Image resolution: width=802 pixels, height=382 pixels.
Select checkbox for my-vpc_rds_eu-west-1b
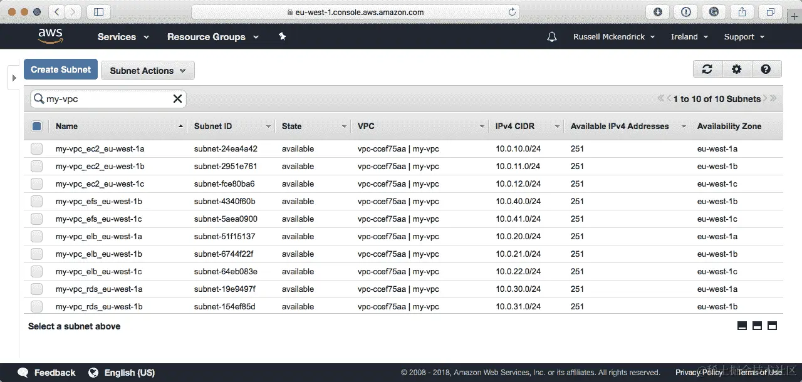pyautogui.click(x=36, y=307)
